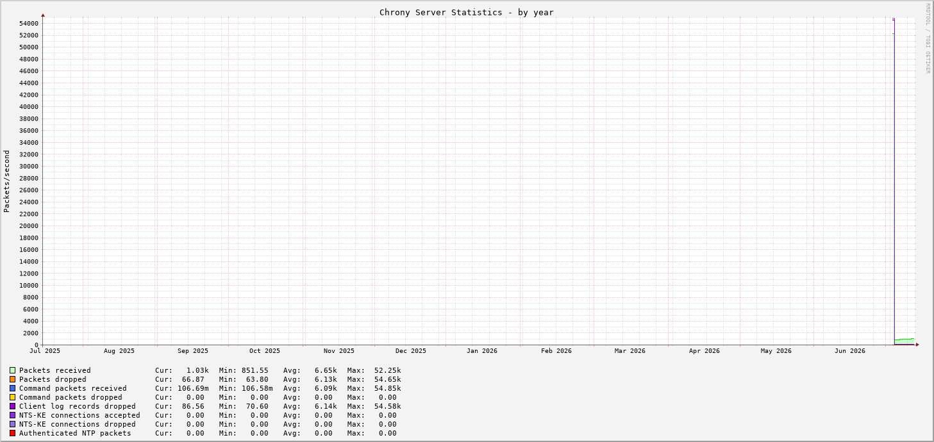The height and width of the screenshot is (442, 934).
Task: Click the 'Jun 2026' x-axis label
Action: 850,351
